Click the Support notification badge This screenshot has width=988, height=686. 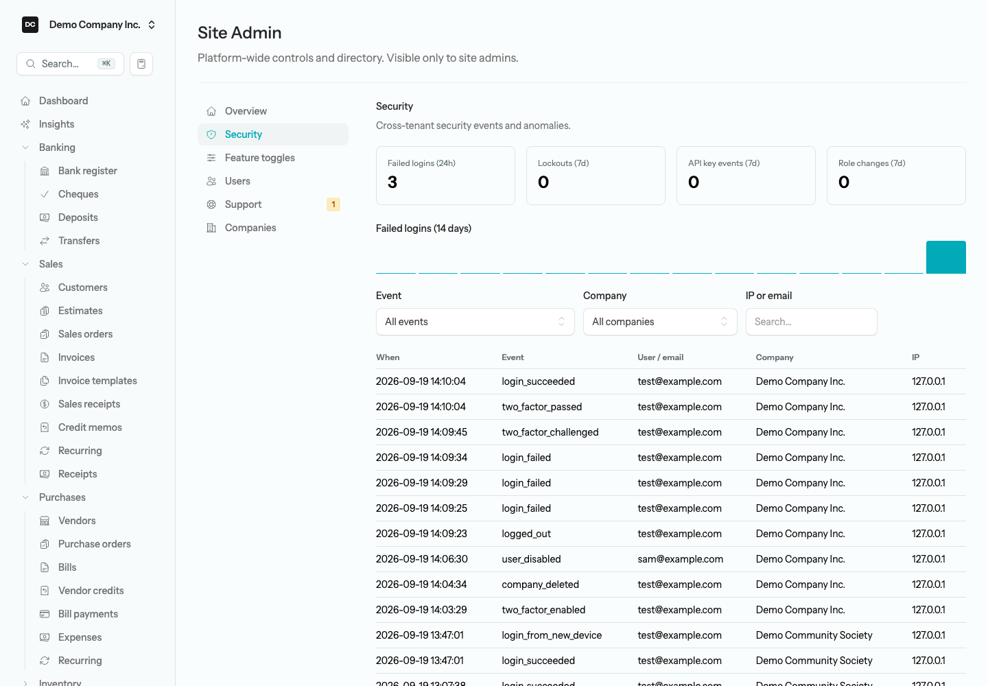click(x=333, y=204)
